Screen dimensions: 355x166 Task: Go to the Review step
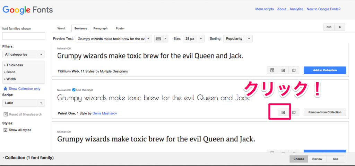317,159
